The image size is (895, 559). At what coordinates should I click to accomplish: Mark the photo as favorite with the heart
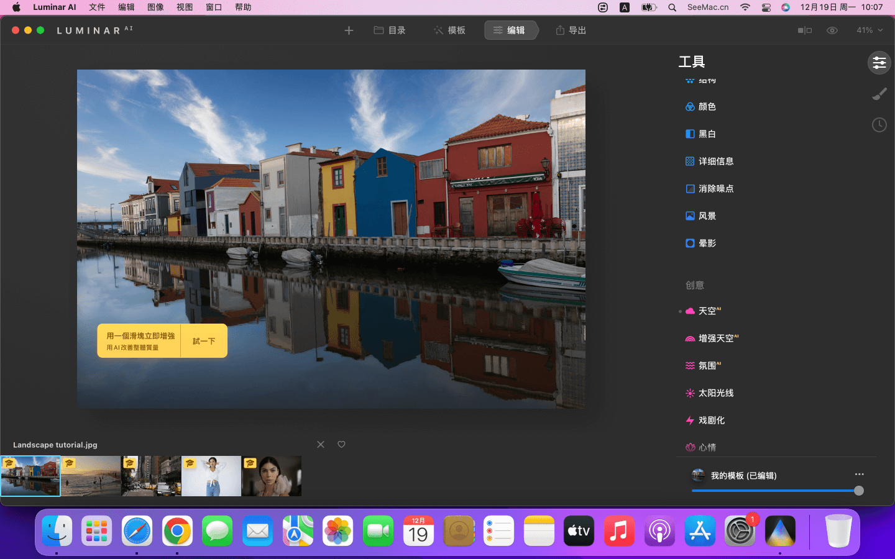341,445
